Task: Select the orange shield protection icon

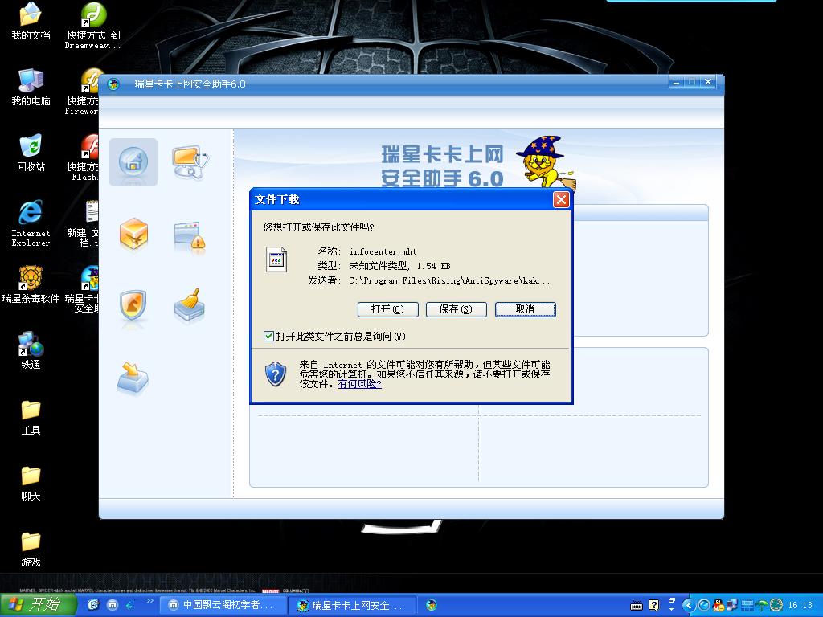Action: [x=133, y=305]
